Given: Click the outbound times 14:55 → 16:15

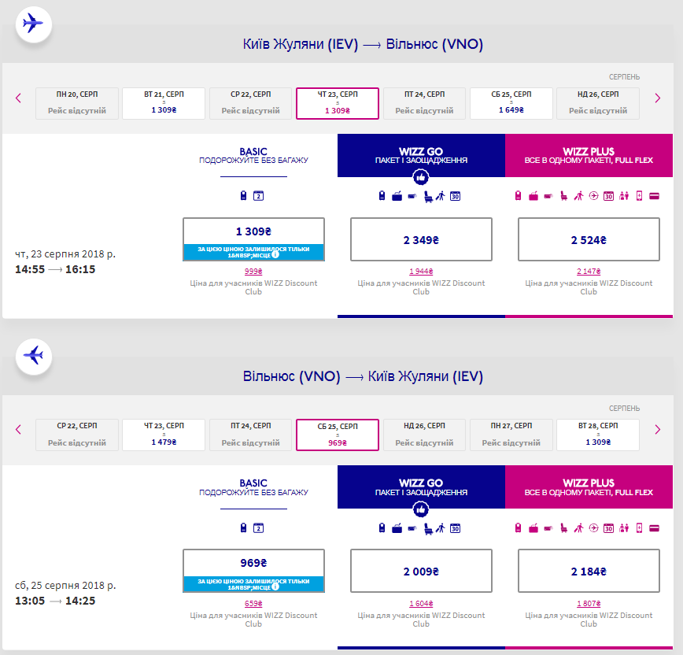Looking at the screenshot, I should (55, 269).
